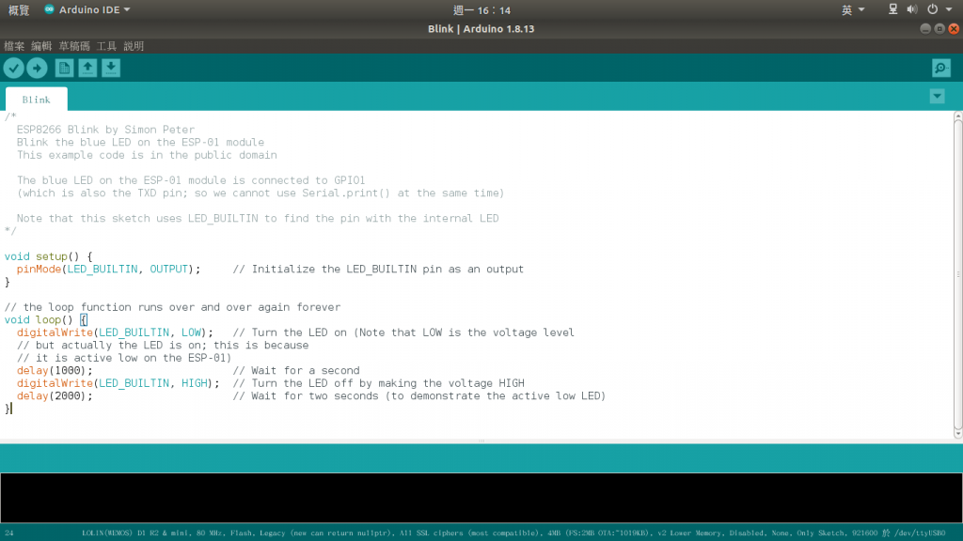The image size is (963, 541).
Task: Click the scrollbar down arrow
Action: click(958, 434)
